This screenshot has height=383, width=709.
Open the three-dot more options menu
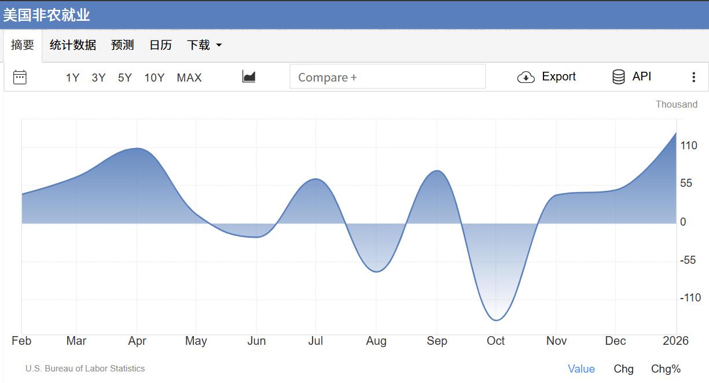pyautogui.click(x=693, y=77)
